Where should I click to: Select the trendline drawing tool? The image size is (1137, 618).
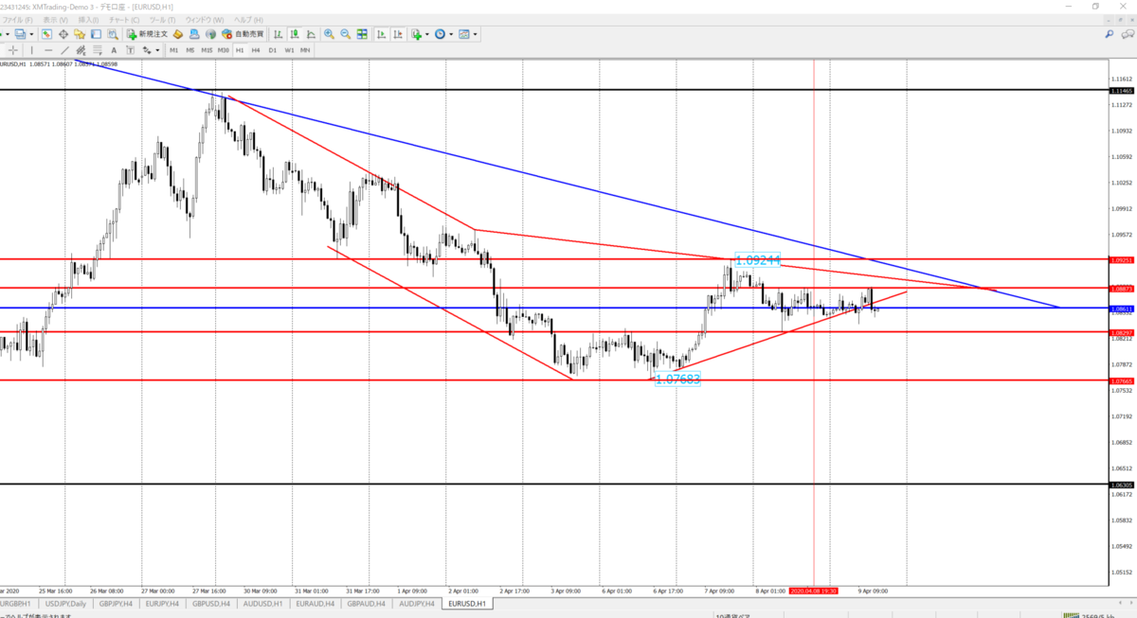tap(64, 50)
